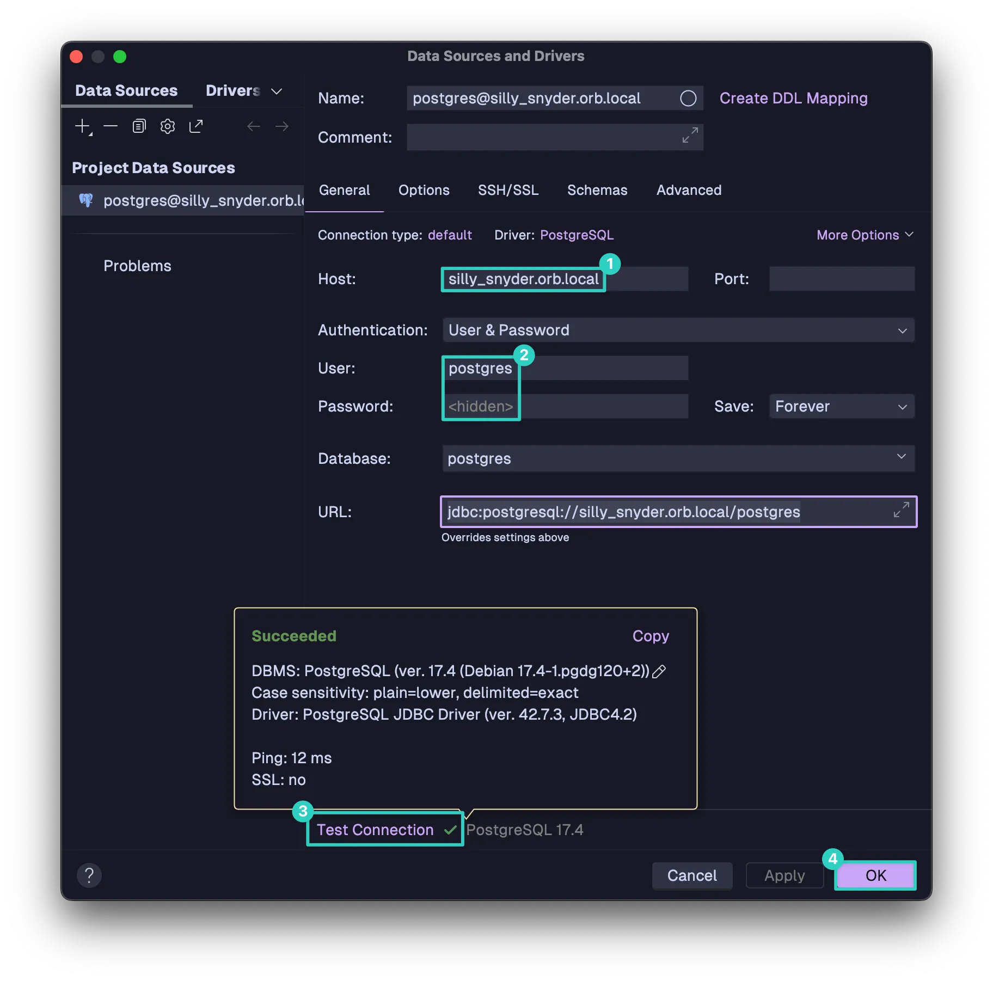This screenshot has height=981, width=993.
Task: Expand the chevron next to Drivers tab
Action: (x=277, y=91)
